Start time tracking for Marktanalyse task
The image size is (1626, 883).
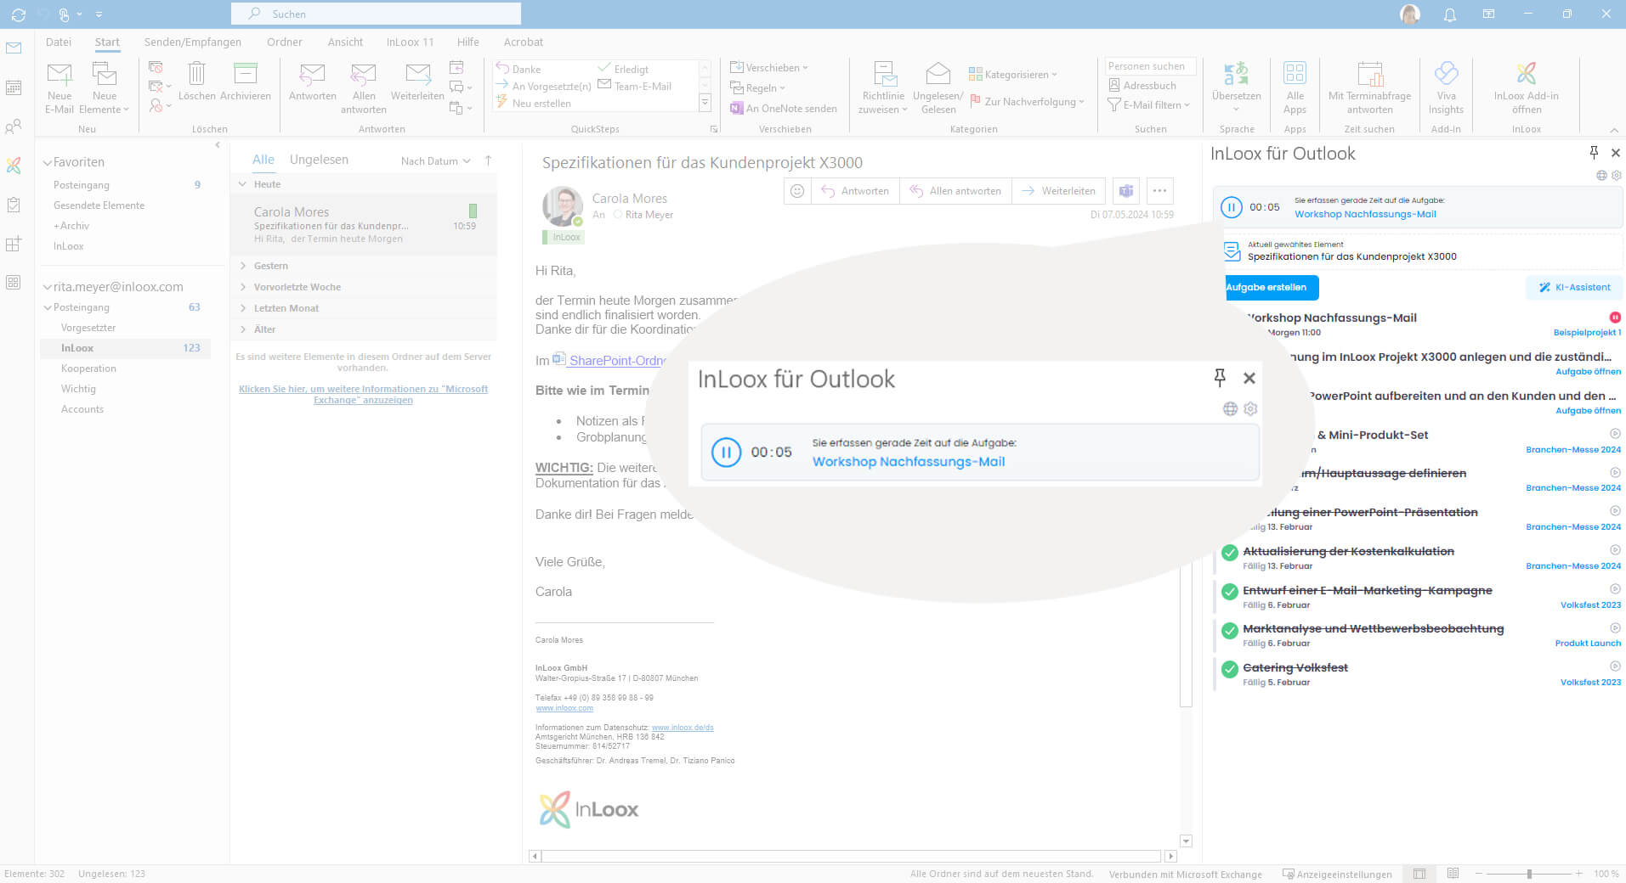click(x=1615, y=627)
